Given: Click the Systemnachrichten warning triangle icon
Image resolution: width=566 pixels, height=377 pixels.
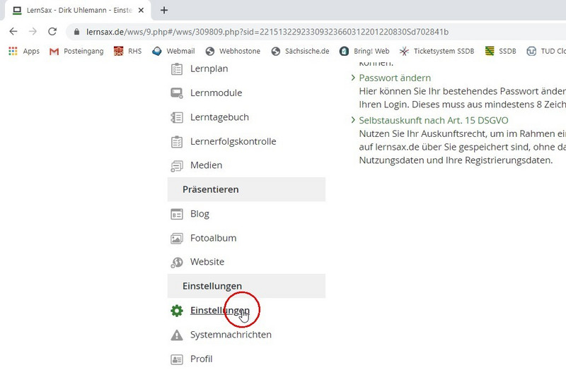Looking at the screenshot, I should pyautogui.click(x=177, y=335).
